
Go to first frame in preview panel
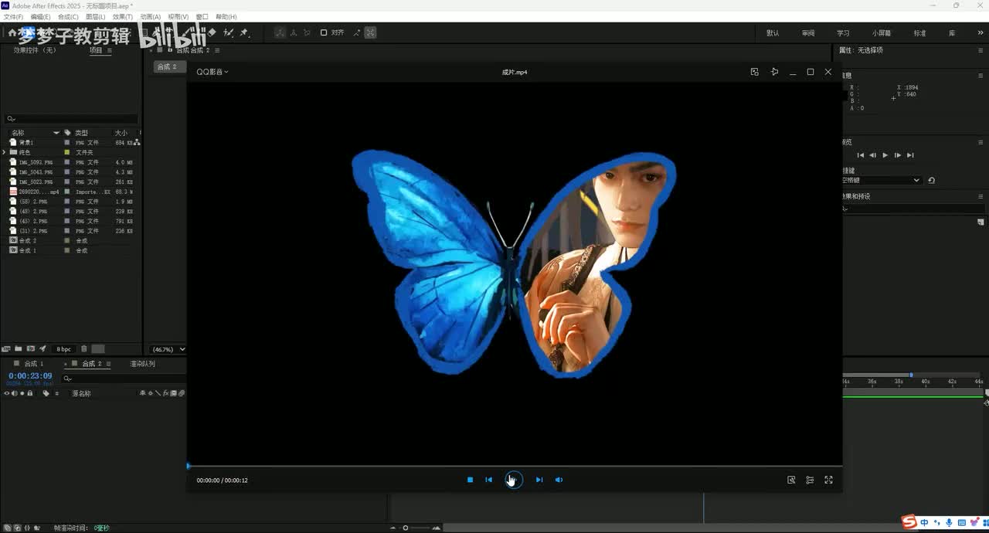pos(861,155)
